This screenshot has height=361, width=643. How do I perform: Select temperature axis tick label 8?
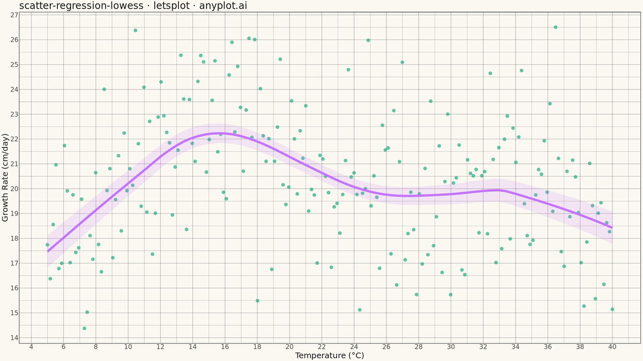pyautogui.click(x=96, y=347)
